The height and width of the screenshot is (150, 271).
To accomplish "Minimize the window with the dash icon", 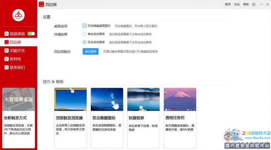I will (261, 4).
